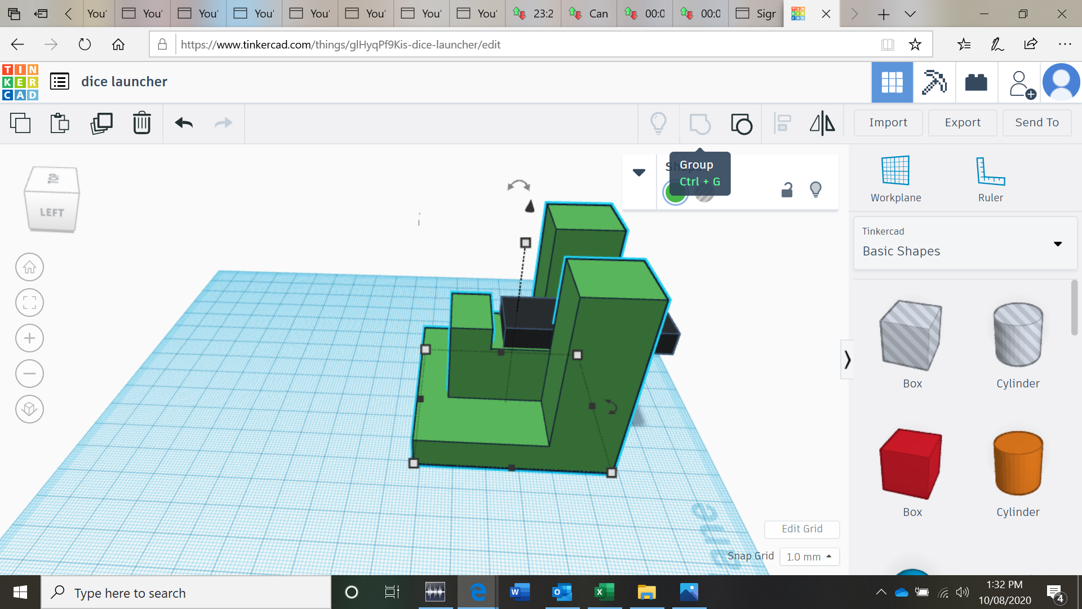Open the design list menu icon
Screen dimensions: 1082x609
60,81
